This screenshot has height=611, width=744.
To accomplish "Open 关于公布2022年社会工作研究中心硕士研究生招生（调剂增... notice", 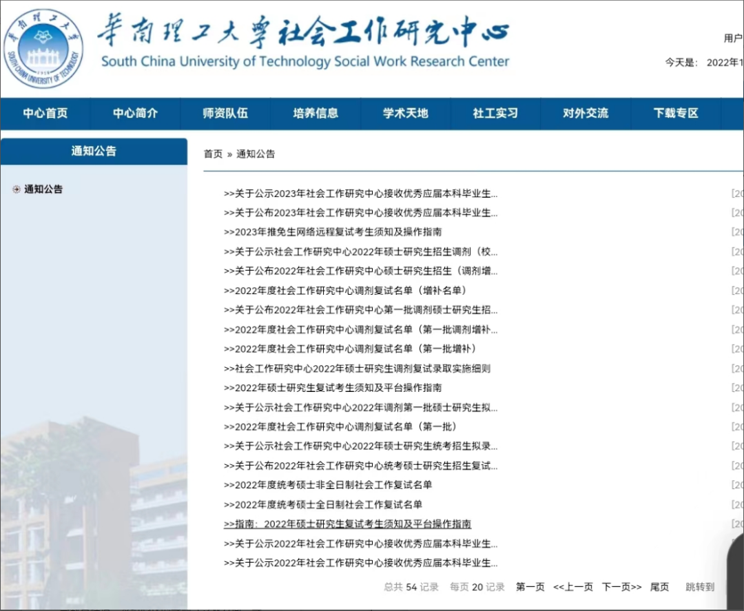I will point(360,271).
